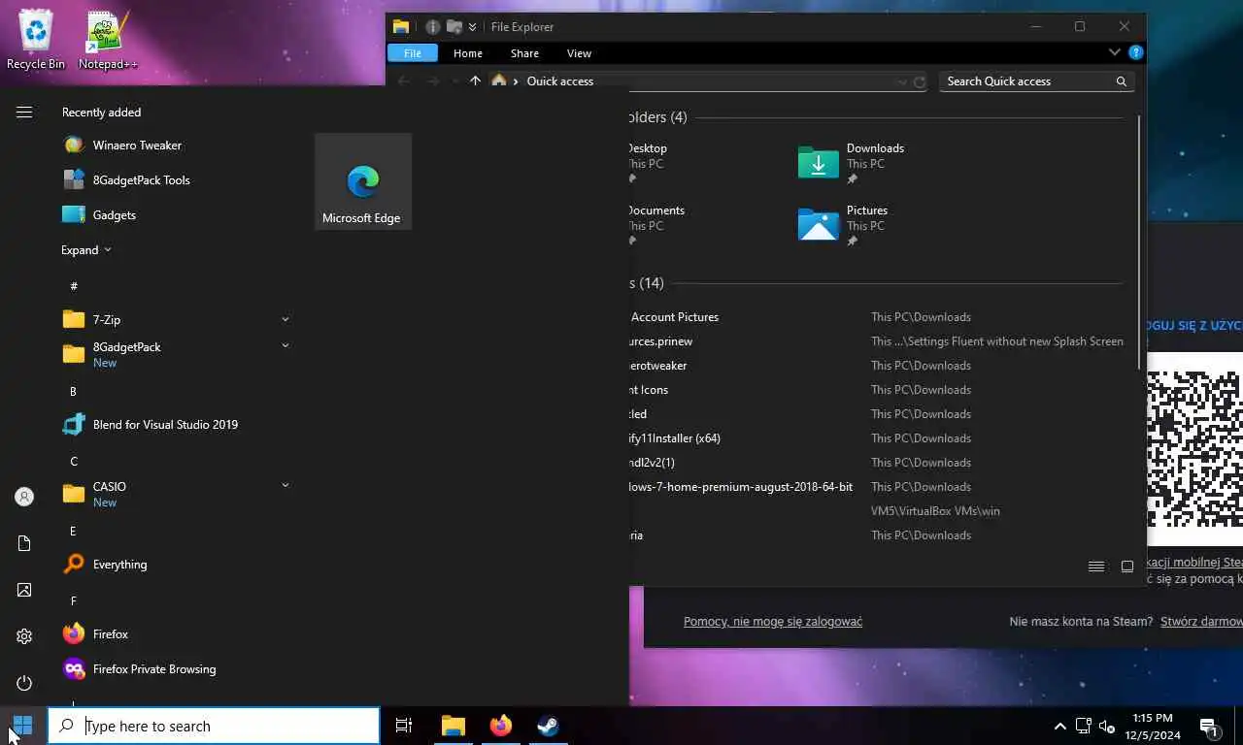Open the address bar history dropdown
Screen dimensions: 1243x745
(902, 81)
